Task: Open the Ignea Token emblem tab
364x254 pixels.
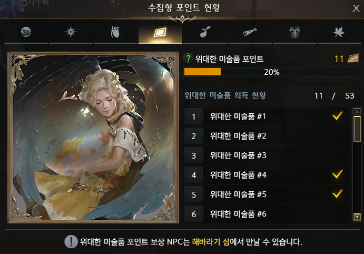Action: click(x=294, y=32)
